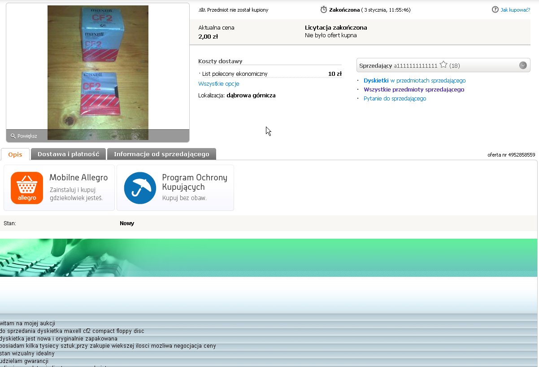Click the seller rating count (18)
The height and width of the screenshot is (367, 539).
pos(455,66)
